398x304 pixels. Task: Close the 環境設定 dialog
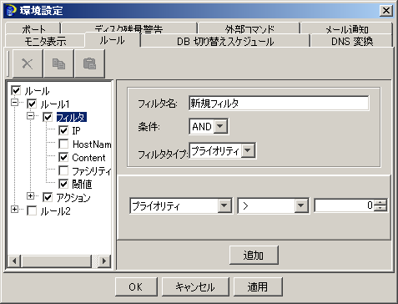(x=386, y=11)
